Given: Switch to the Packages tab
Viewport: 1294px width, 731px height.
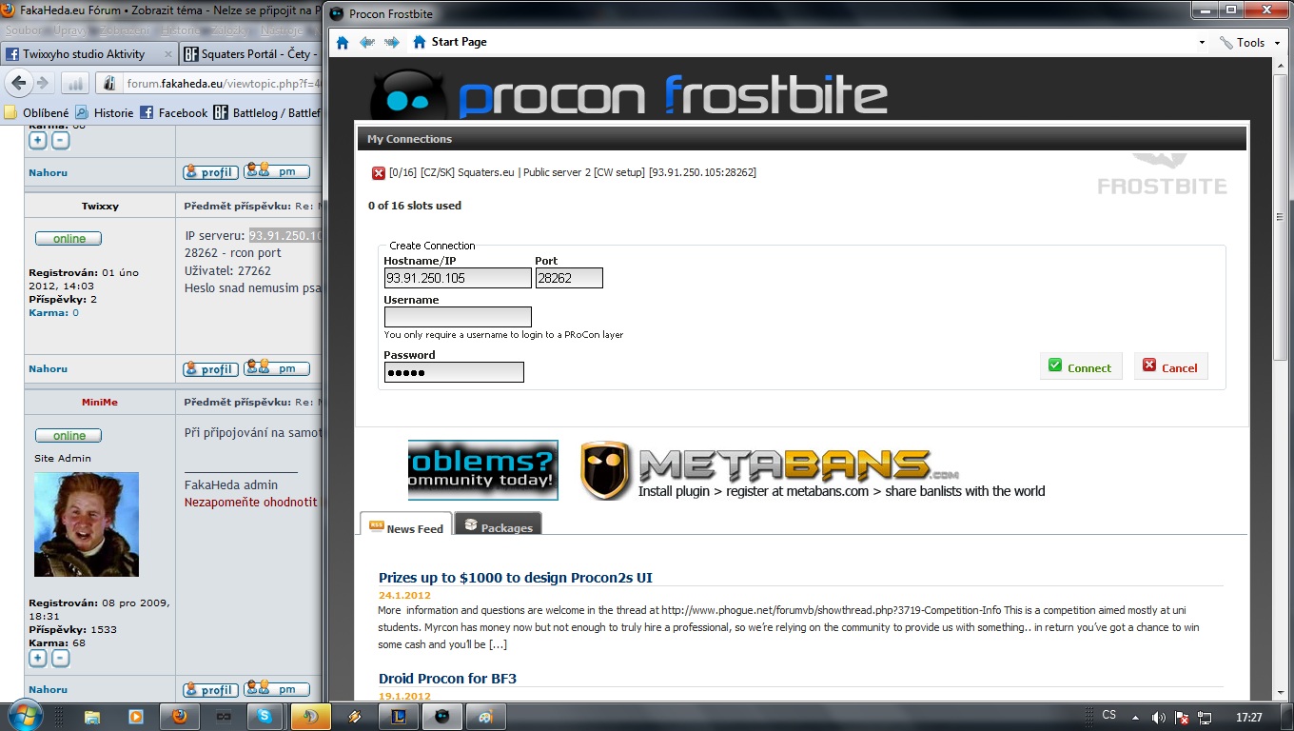Looking at the screenshot, I should point(499,524).
